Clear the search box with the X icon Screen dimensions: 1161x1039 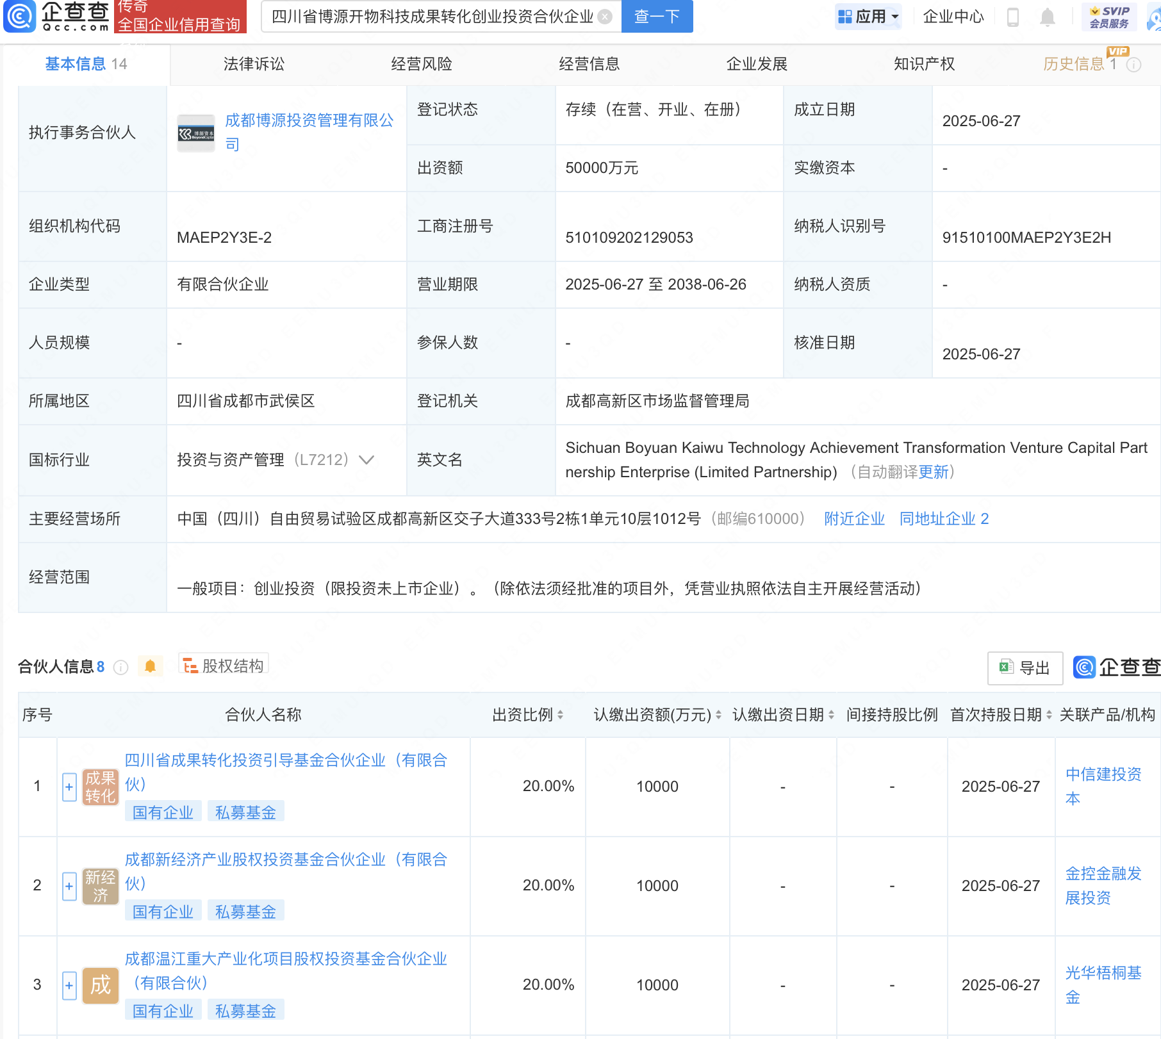[x=604, y=17]
